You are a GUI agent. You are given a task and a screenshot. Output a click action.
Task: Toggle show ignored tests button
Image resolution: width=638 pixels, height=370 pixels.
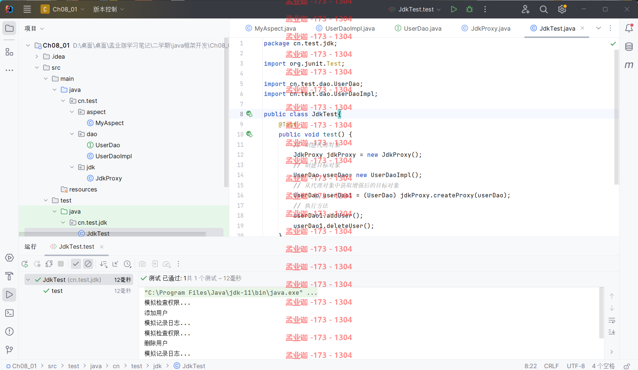[x=88, y=264]
